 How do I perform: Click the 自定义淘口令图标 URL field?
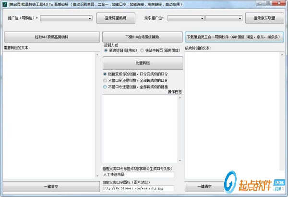tap(138, 188)
